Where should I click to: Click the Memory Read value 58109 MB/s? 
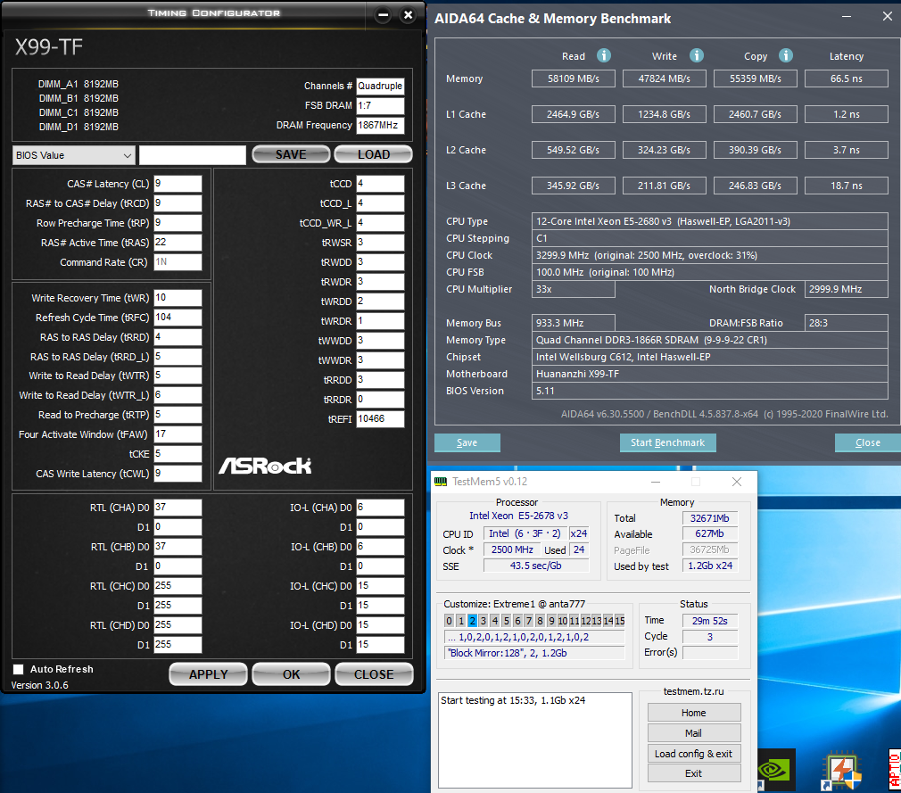(x=573, y=78)
